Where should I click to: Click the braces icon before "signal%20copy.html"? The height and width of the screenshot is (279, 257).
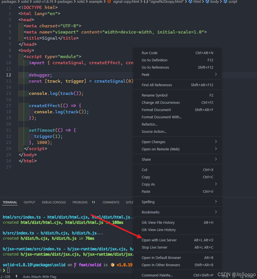pyautogui.click(x=146, y=2)
